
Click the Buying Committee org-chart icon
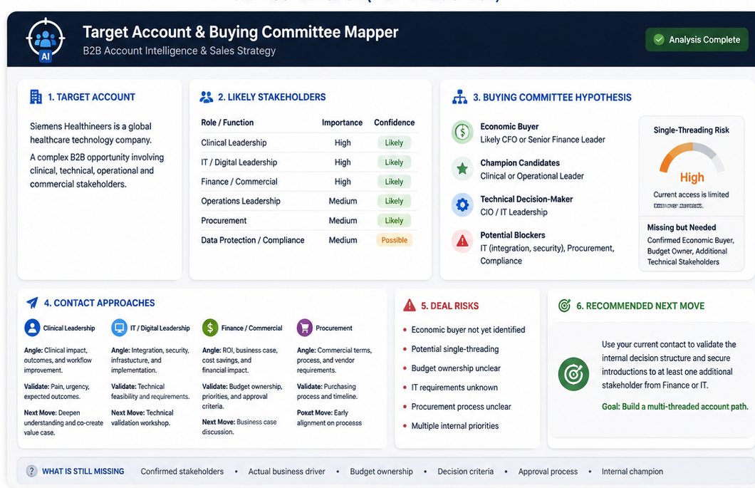pyautogui.click(x=459, y=97)
